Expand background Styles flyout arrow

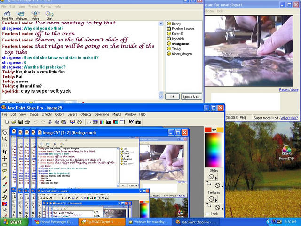[x=222, y=186]
